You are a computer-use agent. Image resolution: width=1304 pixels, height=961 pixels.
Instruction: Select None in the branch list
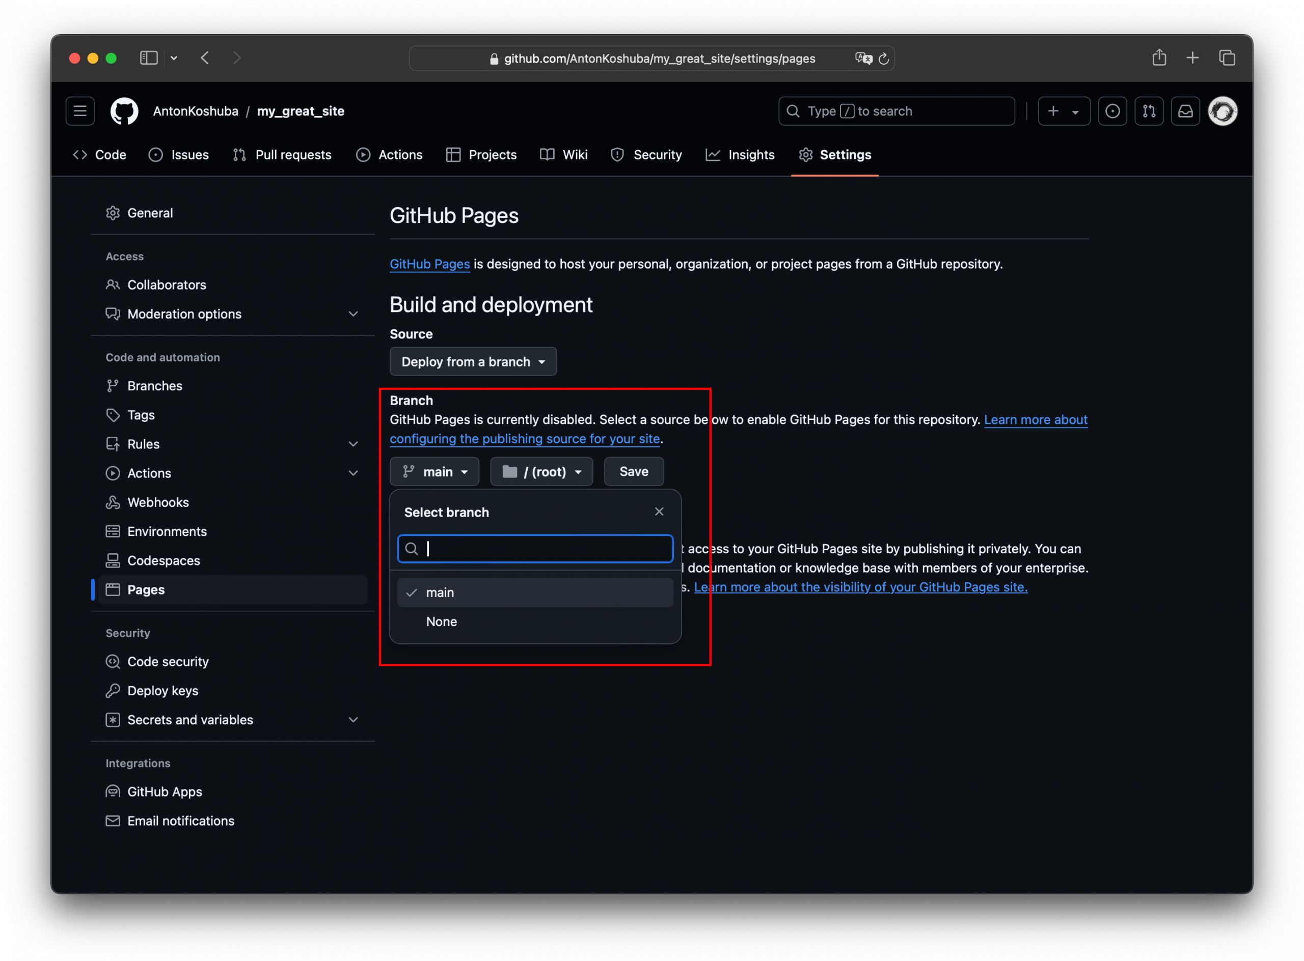[535, 621]
